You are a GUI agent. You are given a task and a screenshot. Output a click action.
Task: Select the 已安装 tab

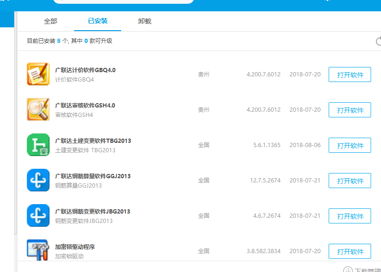pyautogui.click(x=98, y=21)
